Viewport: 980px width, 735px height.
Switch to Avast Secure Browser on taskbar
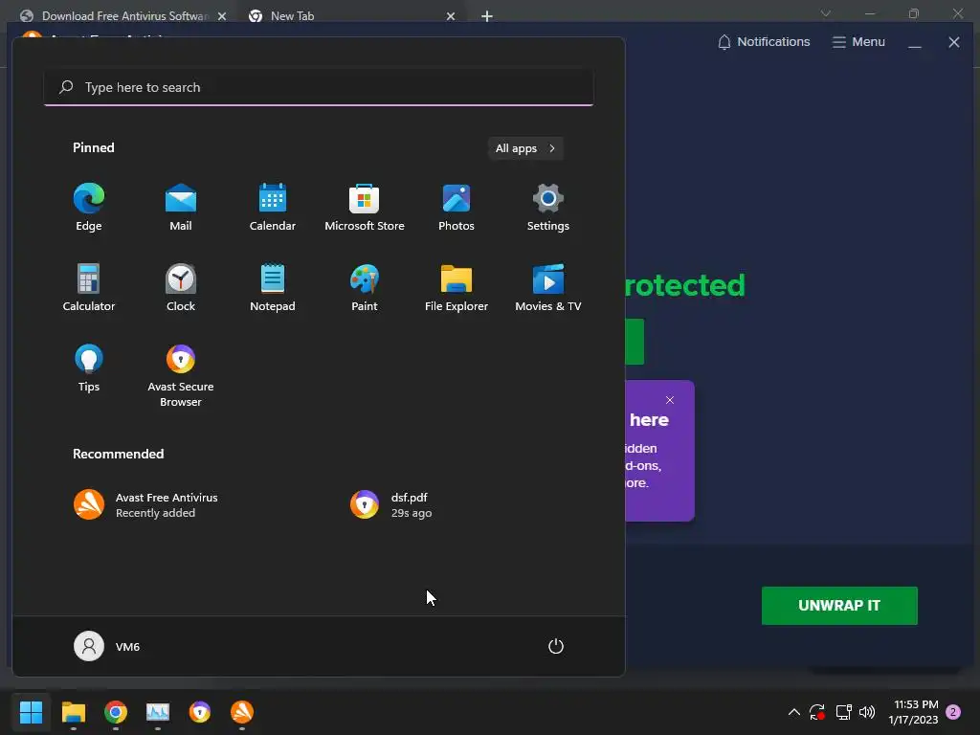(x=200, y=712)
